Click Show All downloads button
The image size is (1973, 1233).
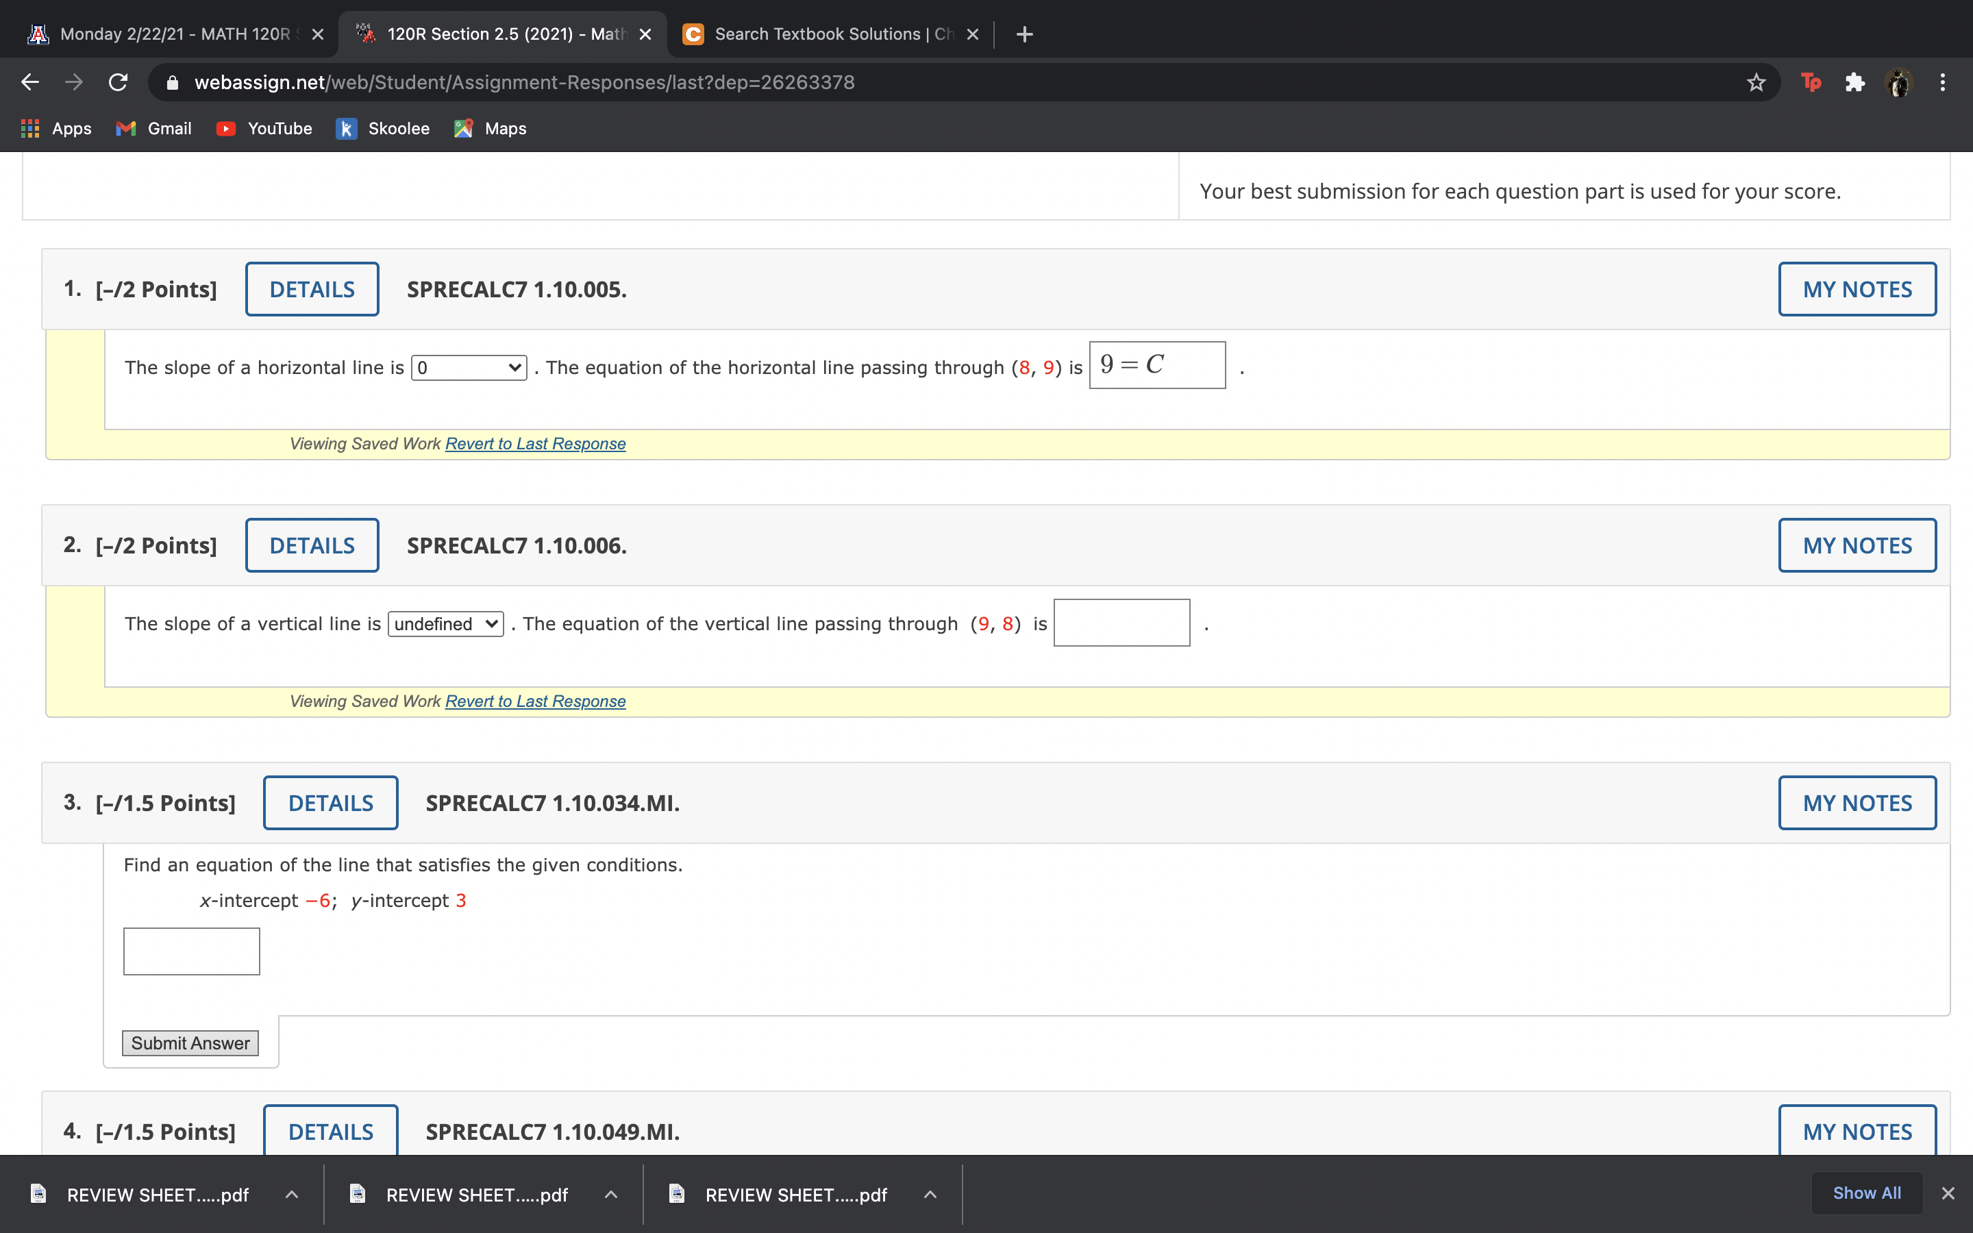point(1866,1193)
